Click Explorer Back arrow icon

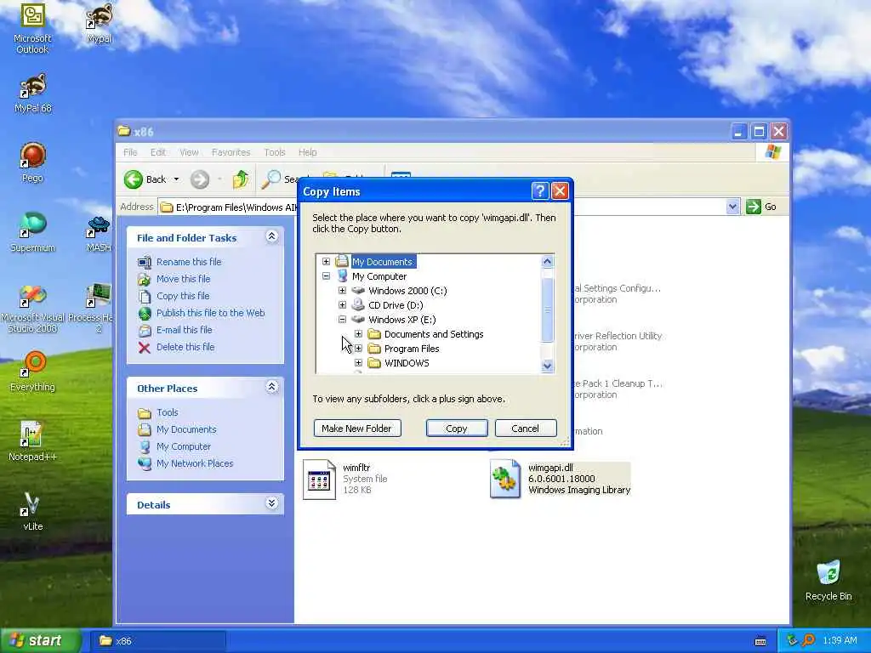point(134,179)
